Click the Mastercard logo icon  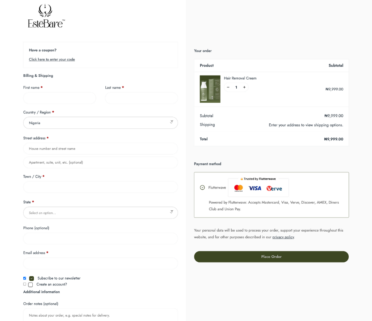coord(238,188)
